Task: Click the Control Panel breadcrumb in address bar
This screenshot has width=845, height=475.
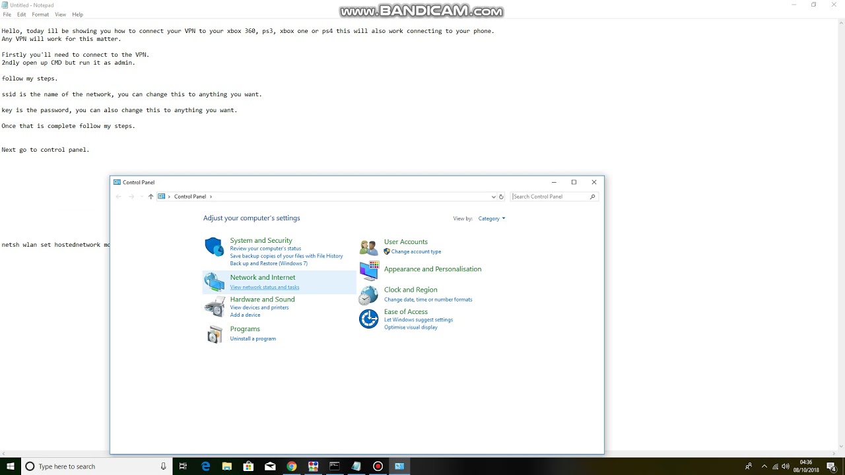Action: [x=190, y=197]
